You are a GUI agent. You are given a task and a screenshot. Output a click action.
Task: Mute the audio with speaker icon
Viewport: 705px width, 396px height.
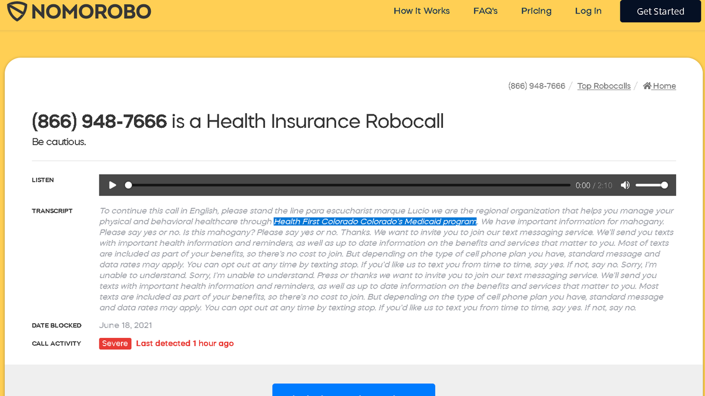[x=625, y=185]
